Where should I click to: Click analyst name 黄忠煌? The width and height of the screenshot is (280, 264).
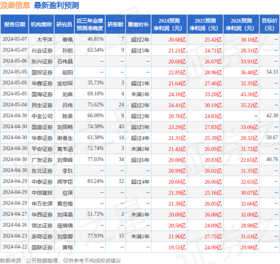(65, 203)
